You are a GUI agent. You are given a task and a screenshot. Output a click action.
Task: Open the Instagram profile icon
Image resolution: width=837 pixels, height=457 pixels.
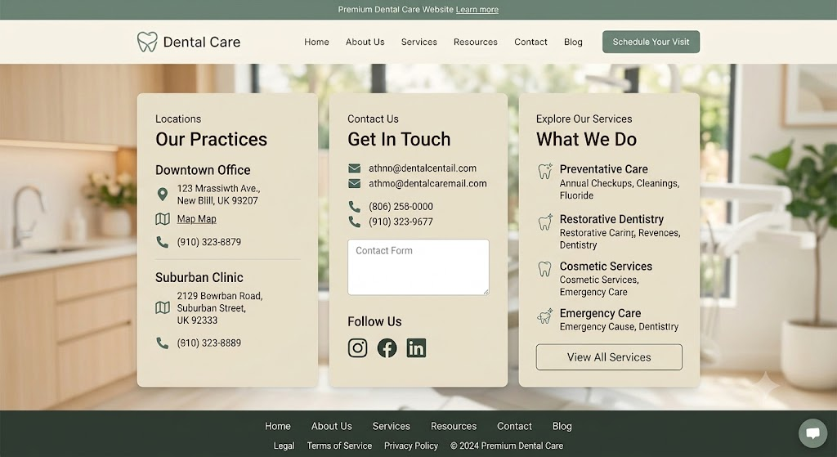358,348
